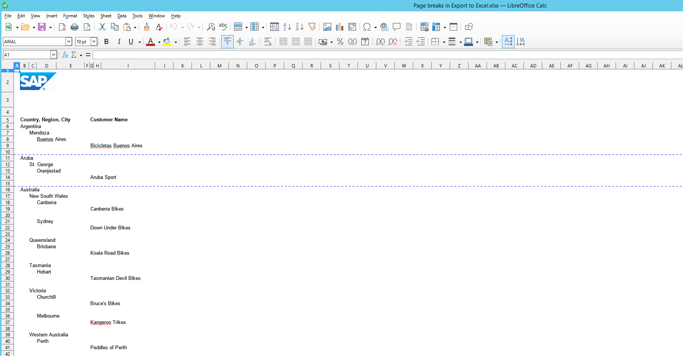Open Borders dropdown arrow
Screen dimensions: 683x356
[x=444, y=42]
